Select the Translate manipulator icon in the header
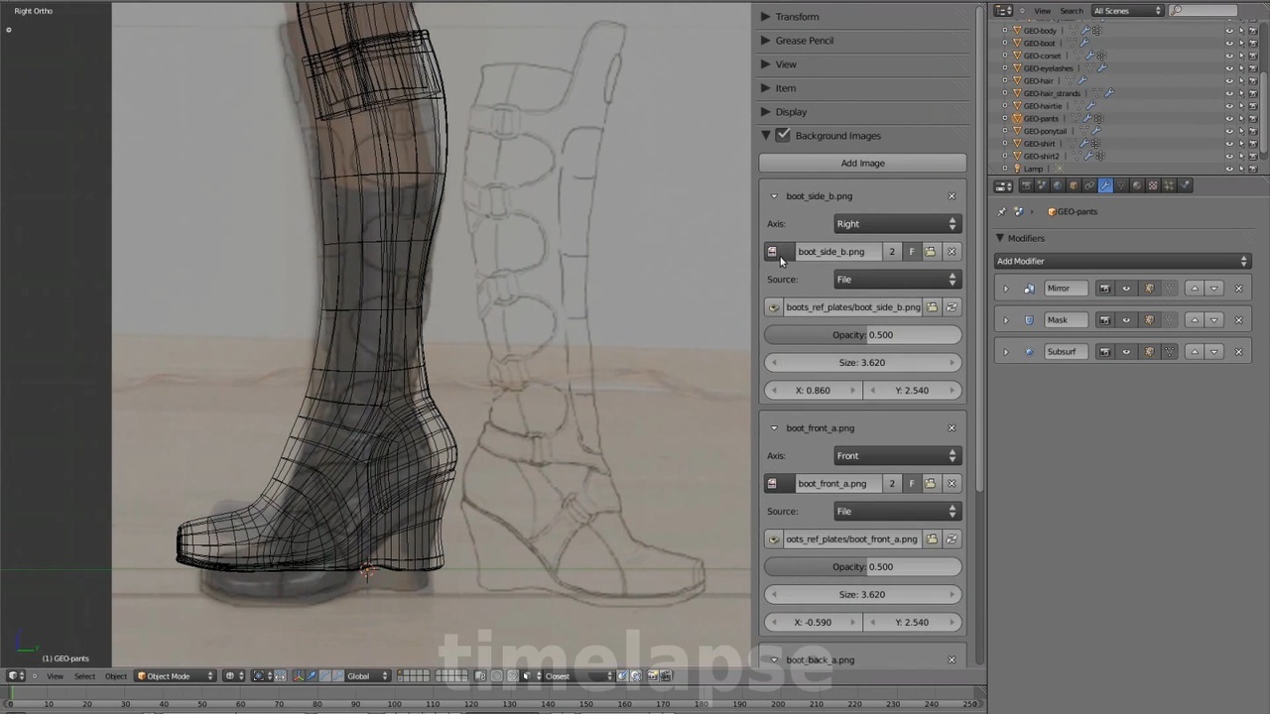 [310, 675]
